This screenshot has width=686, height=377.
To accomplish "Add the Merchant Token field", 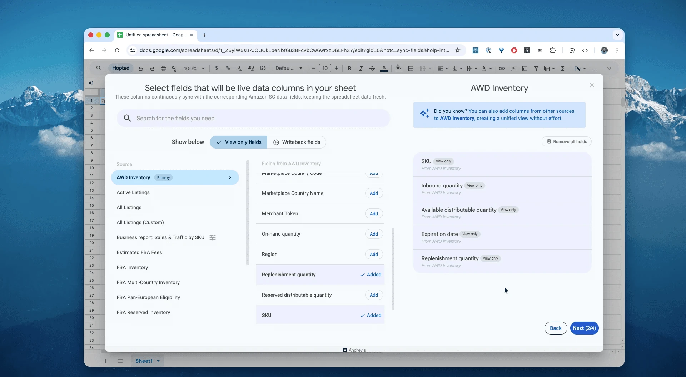I will tap(374, 213).
